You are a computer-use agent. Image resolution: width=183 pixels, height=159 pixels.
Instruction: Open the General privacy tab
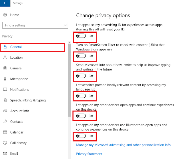pyautogui.click(x=32, y=47)
